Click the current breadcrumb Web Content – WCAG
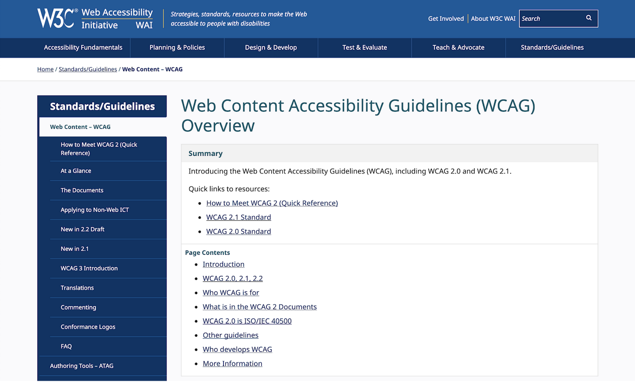 pos(152,69)
